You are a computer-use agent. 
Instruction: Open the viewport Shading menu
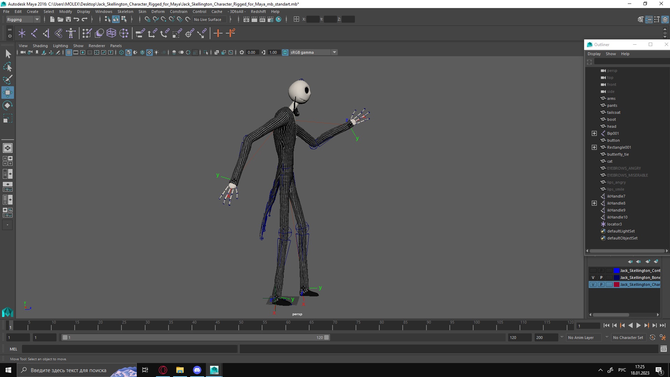click(x=40, y=46)
